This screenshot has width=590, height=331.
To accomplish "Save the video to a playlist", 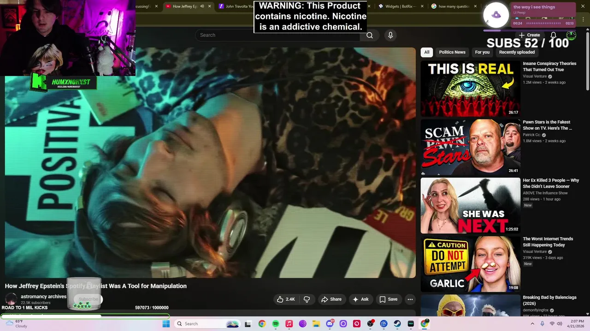I will pos(388,299).
